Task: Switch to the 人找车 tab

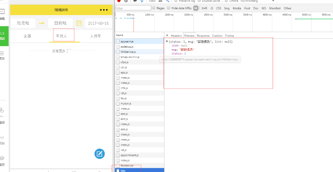Action: pos(95,36)
